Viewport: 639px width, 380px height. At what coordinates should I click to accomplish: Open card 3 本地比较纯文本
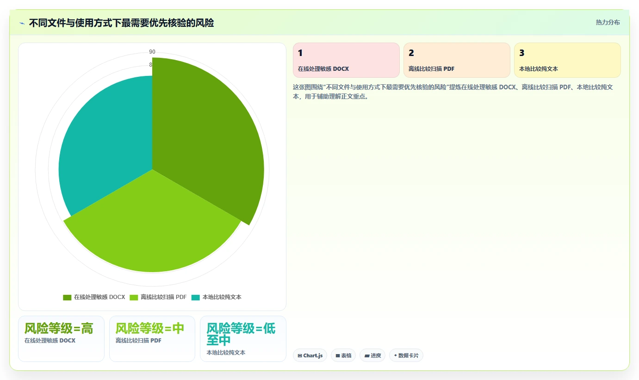click(567, 60)
